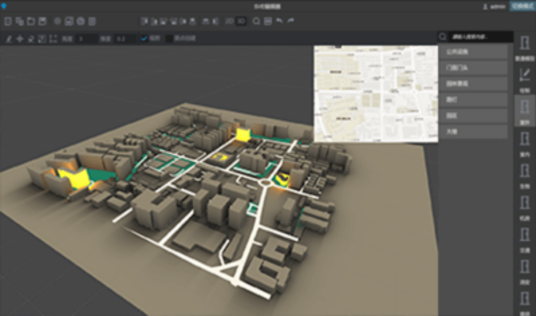Select the 绘制 pencil icon in sidebar
536x316 pixels.
[524, 75]
